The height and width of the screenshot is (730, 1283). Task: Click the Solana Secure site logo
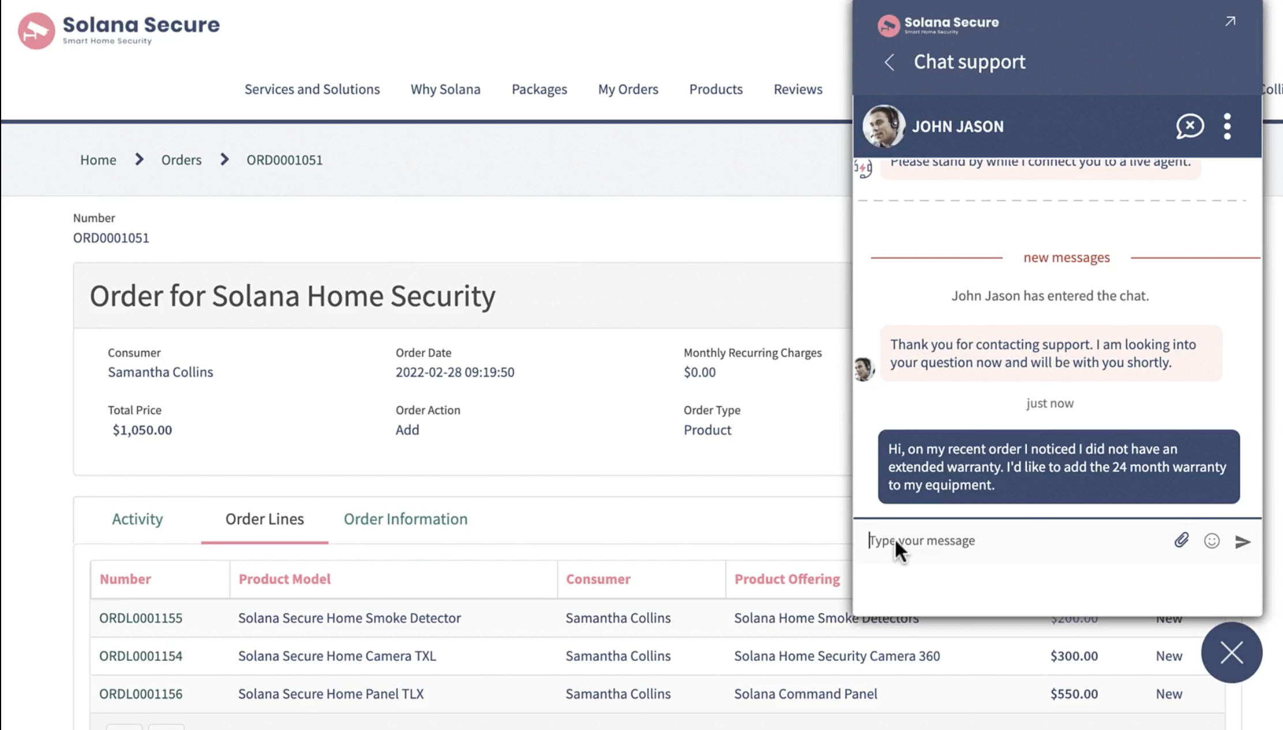pyautogui.click(x=118, y=30)
